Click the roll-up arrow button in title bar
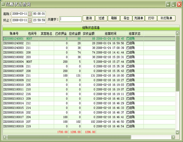The width and height of the screenshot is (183, 142). (168, 4)
